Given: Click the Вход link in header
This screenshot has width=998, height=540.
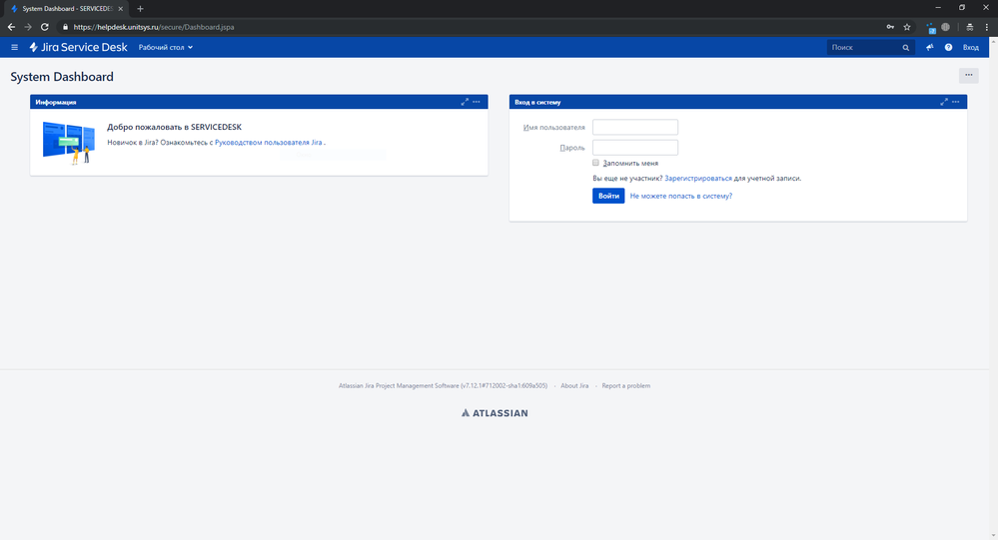Looking at the screenshot, I should point(971,47).
